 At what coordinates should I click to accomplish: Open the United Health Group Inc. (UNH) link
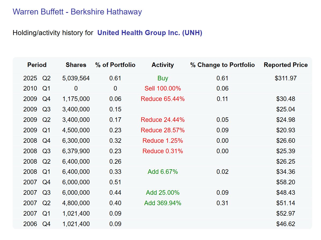pyautogui.click(x=150, y=33)
